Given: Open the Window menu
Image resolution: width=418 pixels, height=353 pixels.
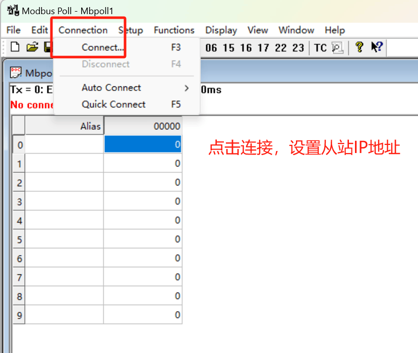Looking at the screenshot, I should 296,30.
